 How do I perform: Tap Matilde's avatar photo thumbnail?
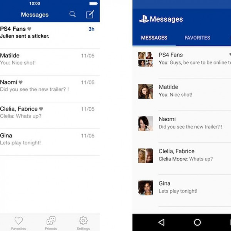pyautogui.click(x=146, y=91)
